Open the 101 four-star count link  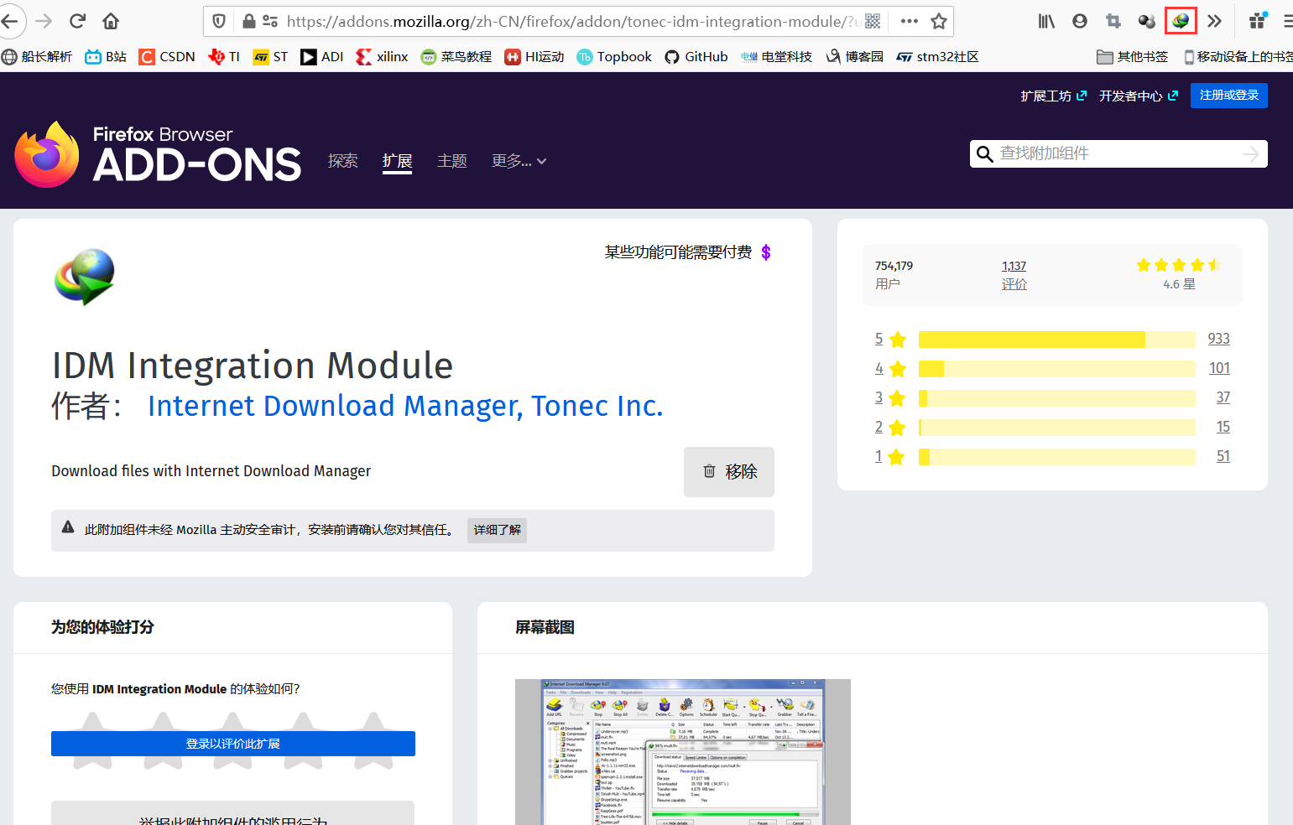coord(1219,368)
